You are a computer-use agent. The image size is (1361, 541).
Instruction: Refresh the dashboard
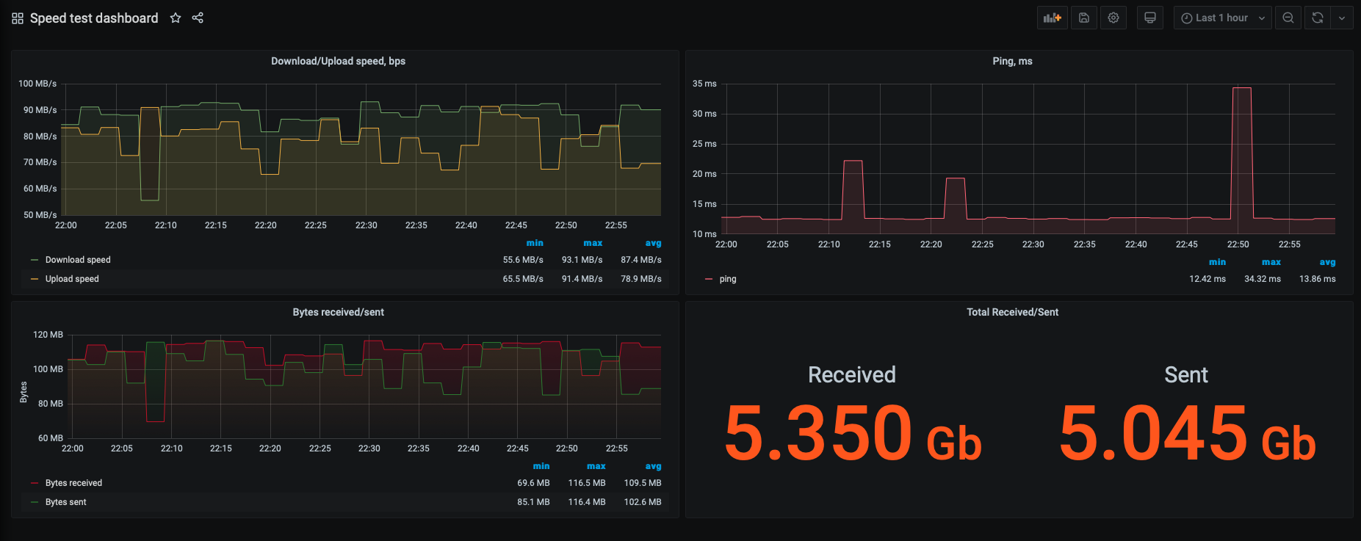1318,18
